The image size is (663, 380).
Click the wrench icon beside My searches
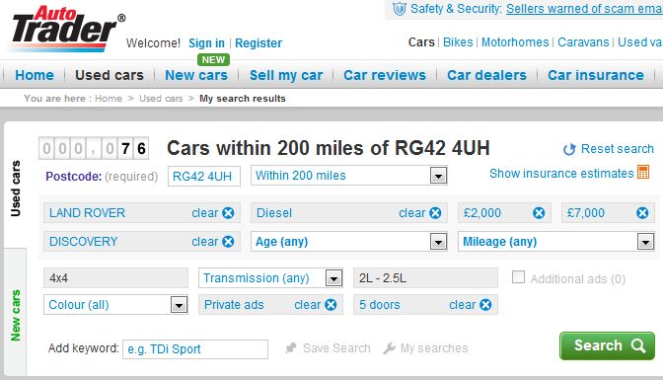(389, 347)
